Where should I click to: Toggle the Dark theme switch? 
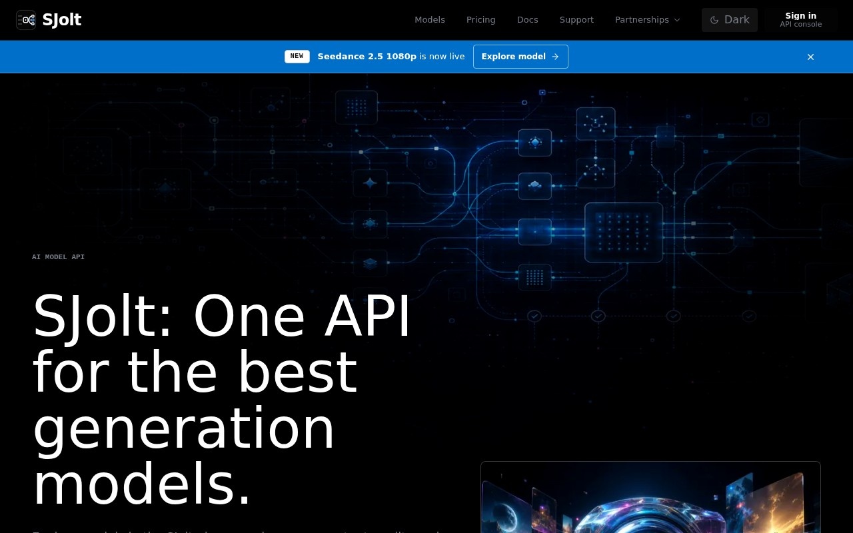click(x=730, y=20)
